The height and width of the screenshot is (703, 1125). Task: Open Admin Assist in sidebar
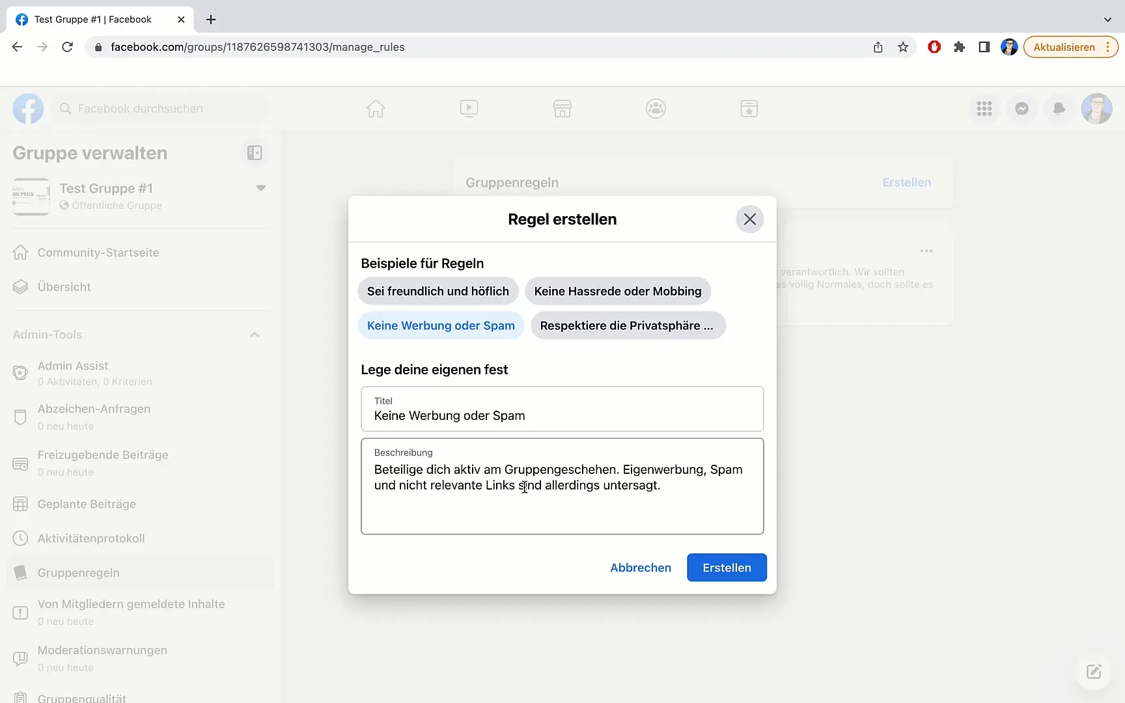(140, 373)
